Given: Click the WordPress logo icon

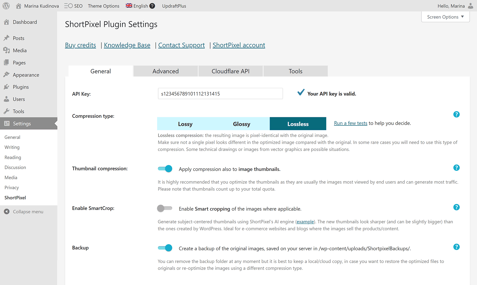Looking at the screenshot, I should (x=6, y=6).
